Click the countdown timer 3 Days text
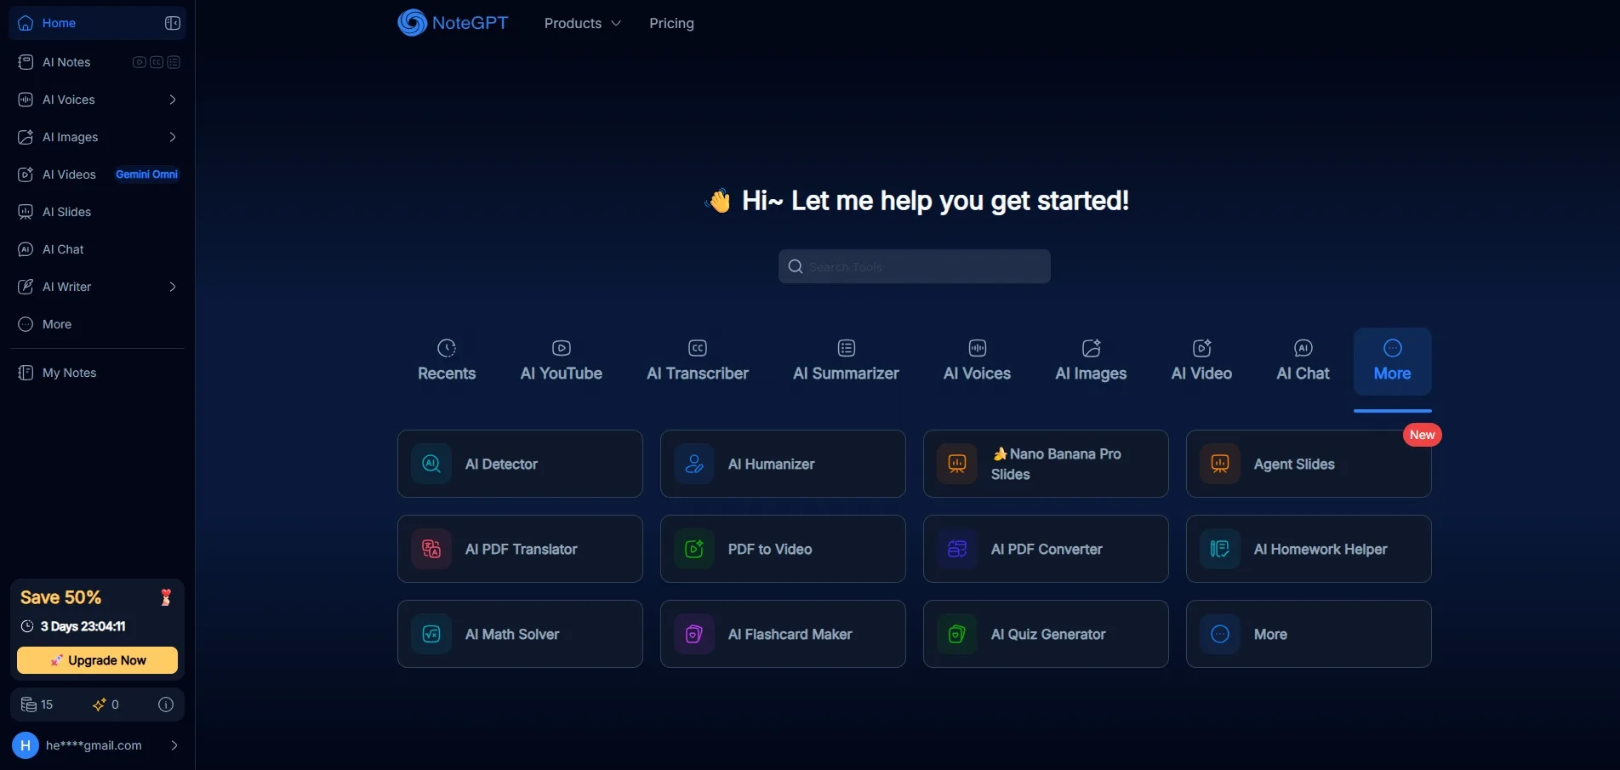The height and width of the screenshot is (770, 1620). 83,626
